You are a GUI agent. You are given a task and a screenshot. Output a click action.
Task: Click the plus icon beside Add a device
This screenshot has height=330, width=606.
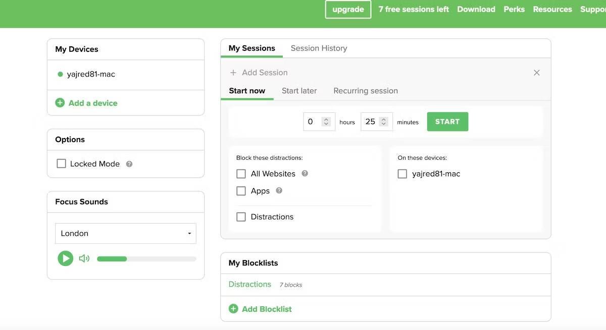[60, 103]
